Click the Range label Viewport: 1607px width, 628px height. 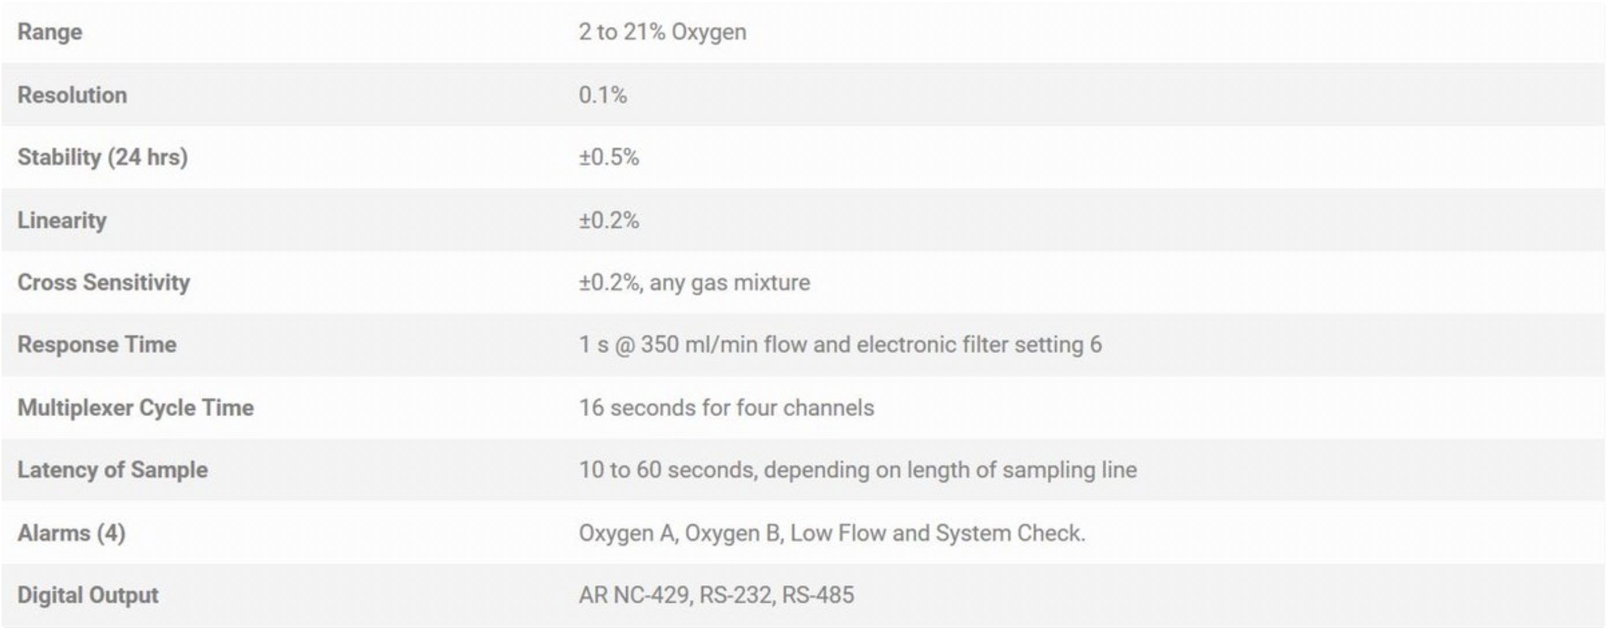click(50, 32)
